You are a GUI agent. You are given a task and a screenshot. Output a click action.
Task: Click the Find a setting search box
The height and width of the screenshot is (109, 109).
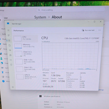click(x=71, y=10)
